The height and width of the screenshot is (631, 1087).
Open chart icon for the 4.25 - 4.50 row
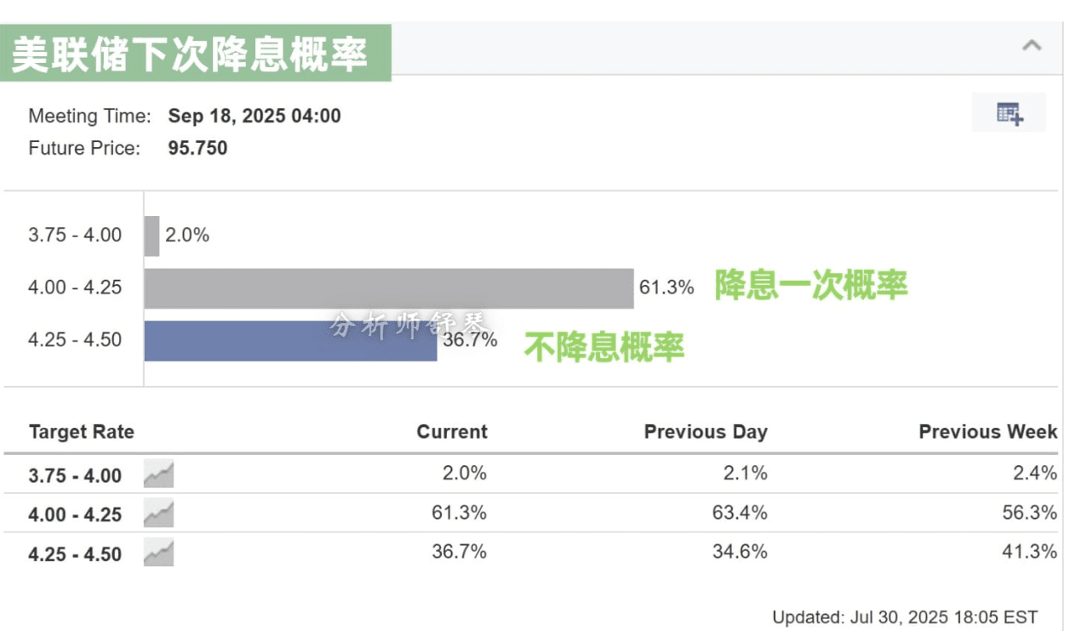[158, 553]
